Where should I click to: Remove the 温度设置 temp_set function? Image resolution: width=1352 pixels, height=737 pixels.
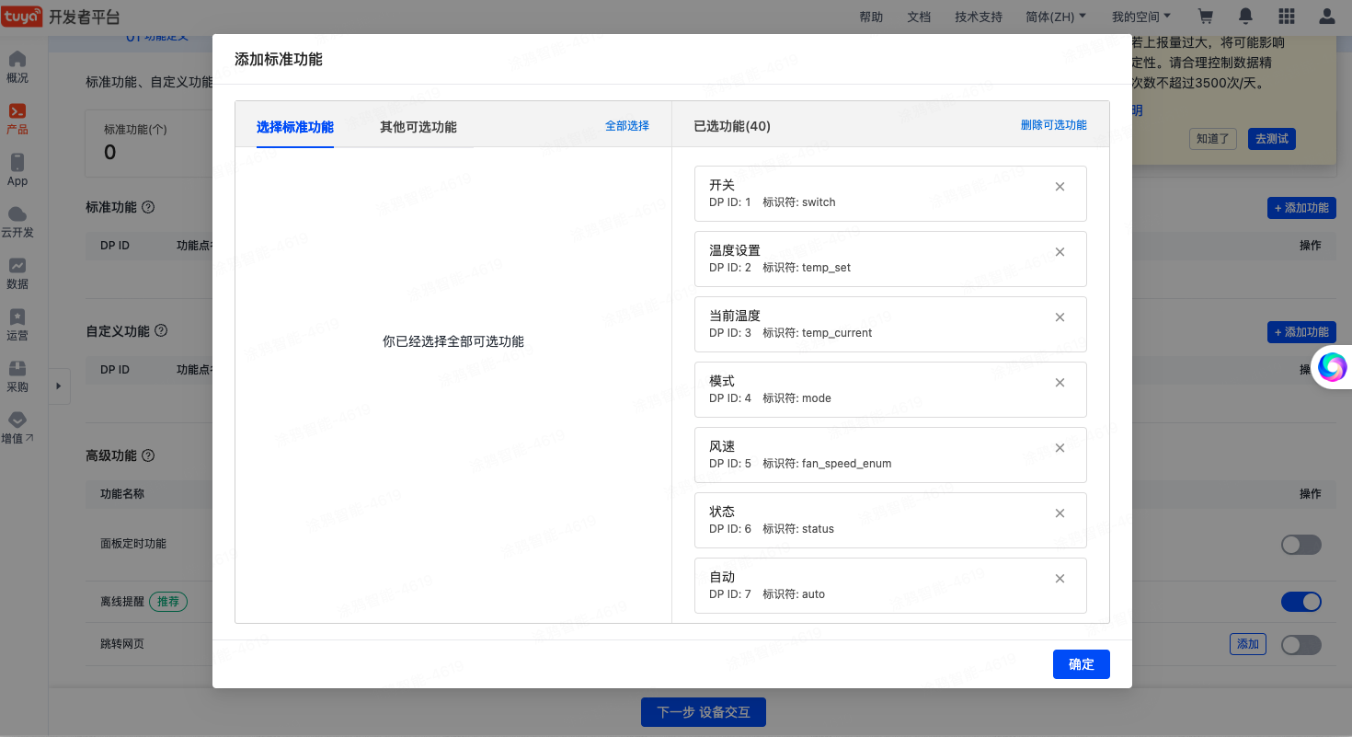[1060, 252]
